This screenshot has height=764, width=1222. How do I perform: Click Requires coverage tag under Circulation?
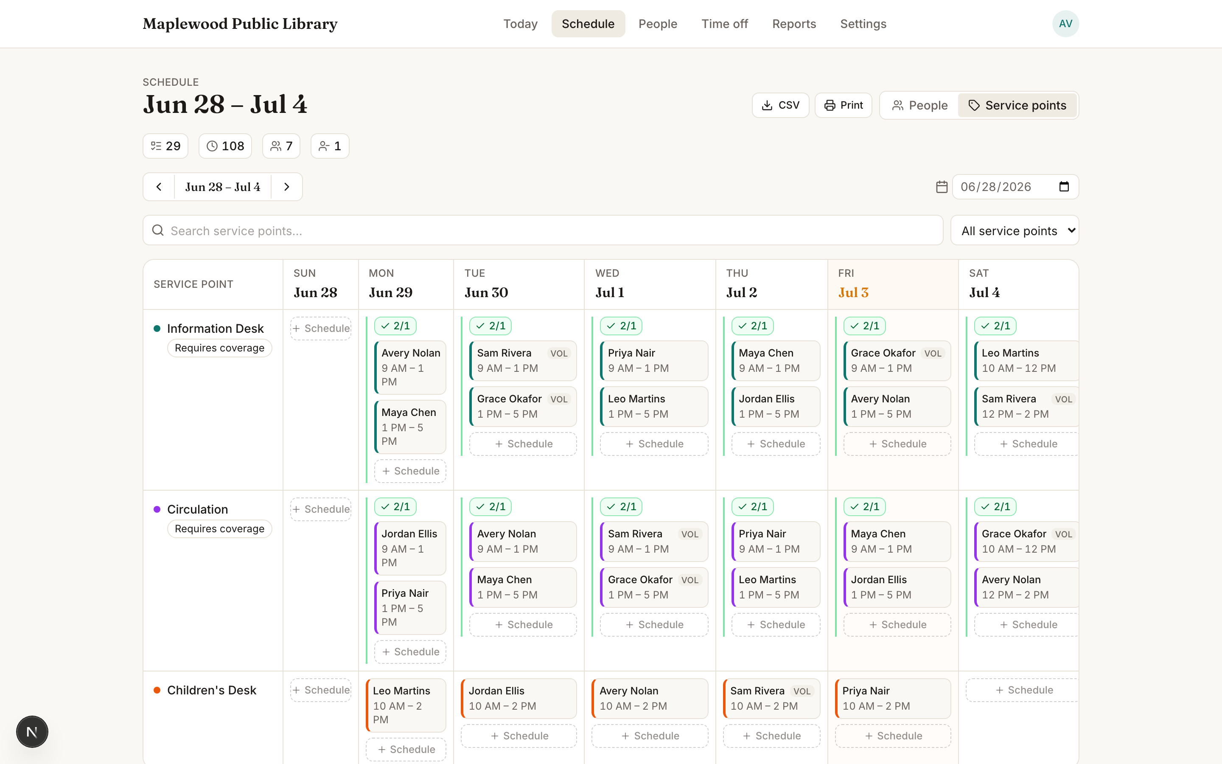tap(220, 528)
